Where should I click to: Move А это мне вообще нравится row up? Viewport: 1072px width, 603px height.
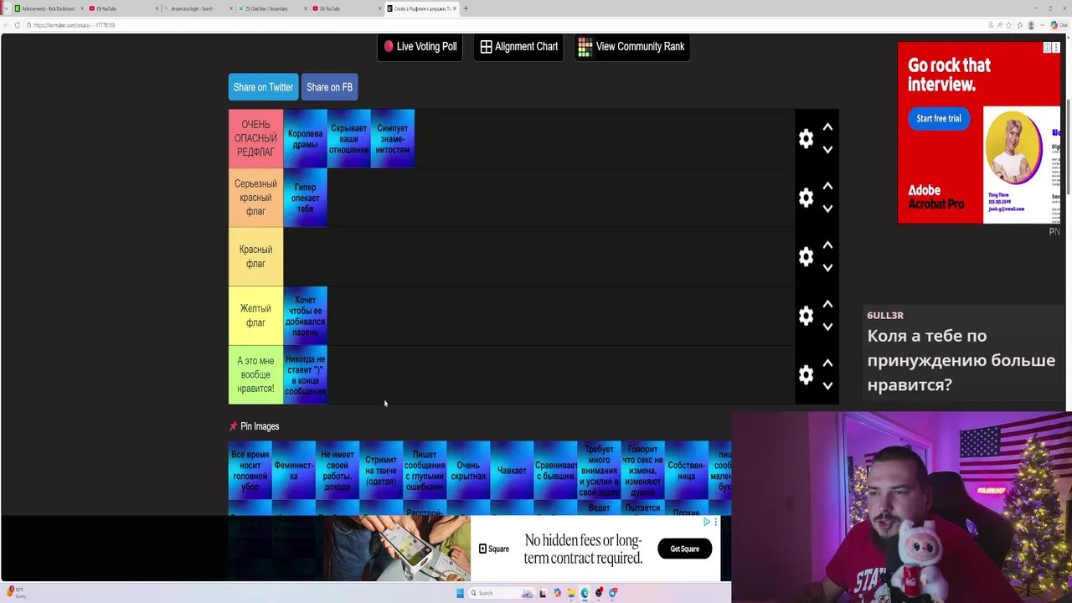tap(827, 363)
